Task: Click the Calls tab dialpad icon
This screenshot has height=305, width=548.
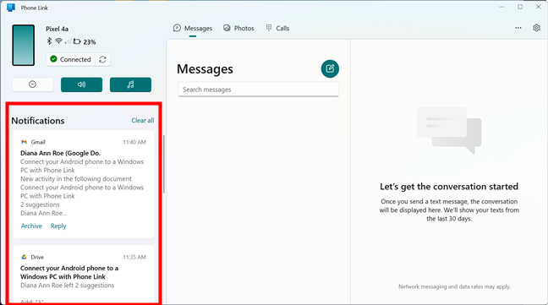Action: click(x=269, y=28)
